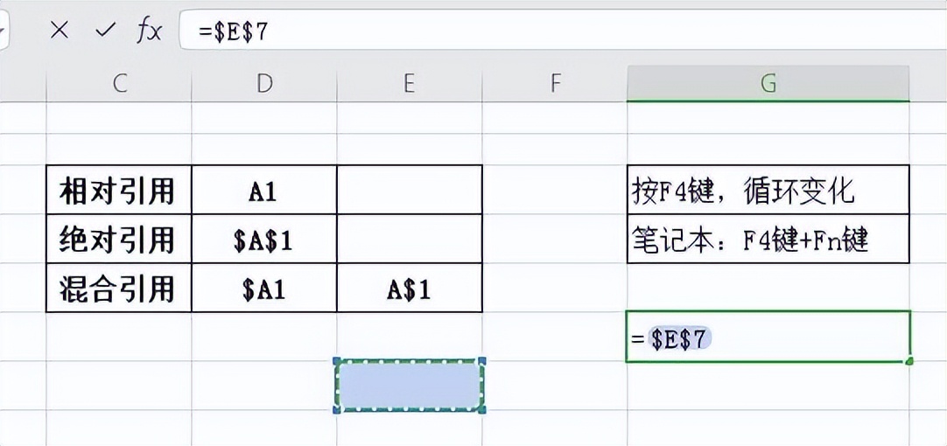Click the blue marching-ants referenced cell
The width and height of the screenshot is (947, 446).
pyautogui.click(x=410, y=385)
